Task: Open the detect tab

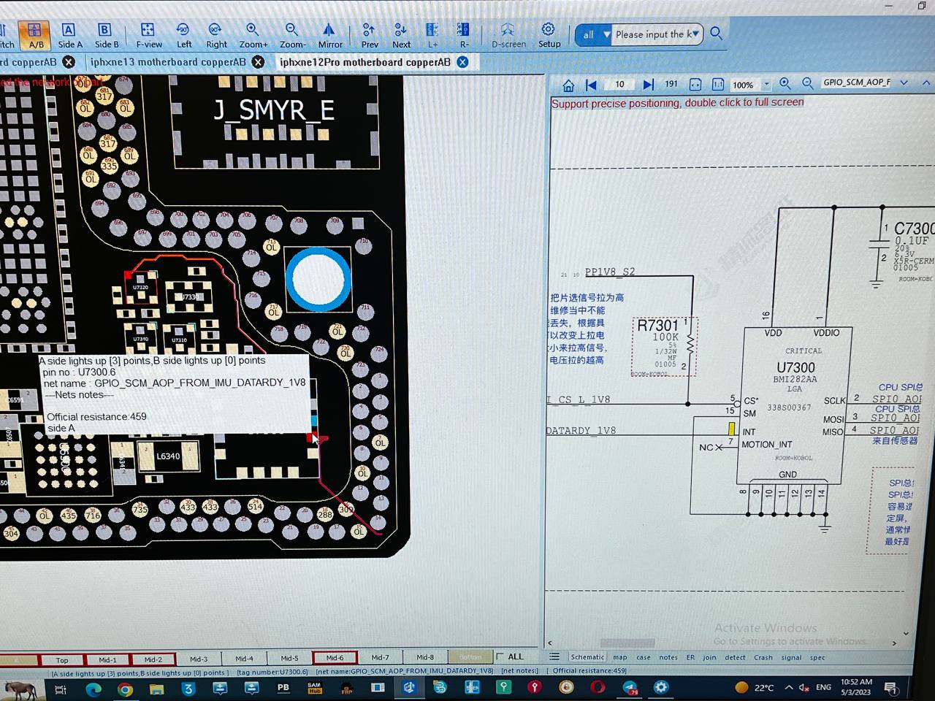Action: coord(735,657)
